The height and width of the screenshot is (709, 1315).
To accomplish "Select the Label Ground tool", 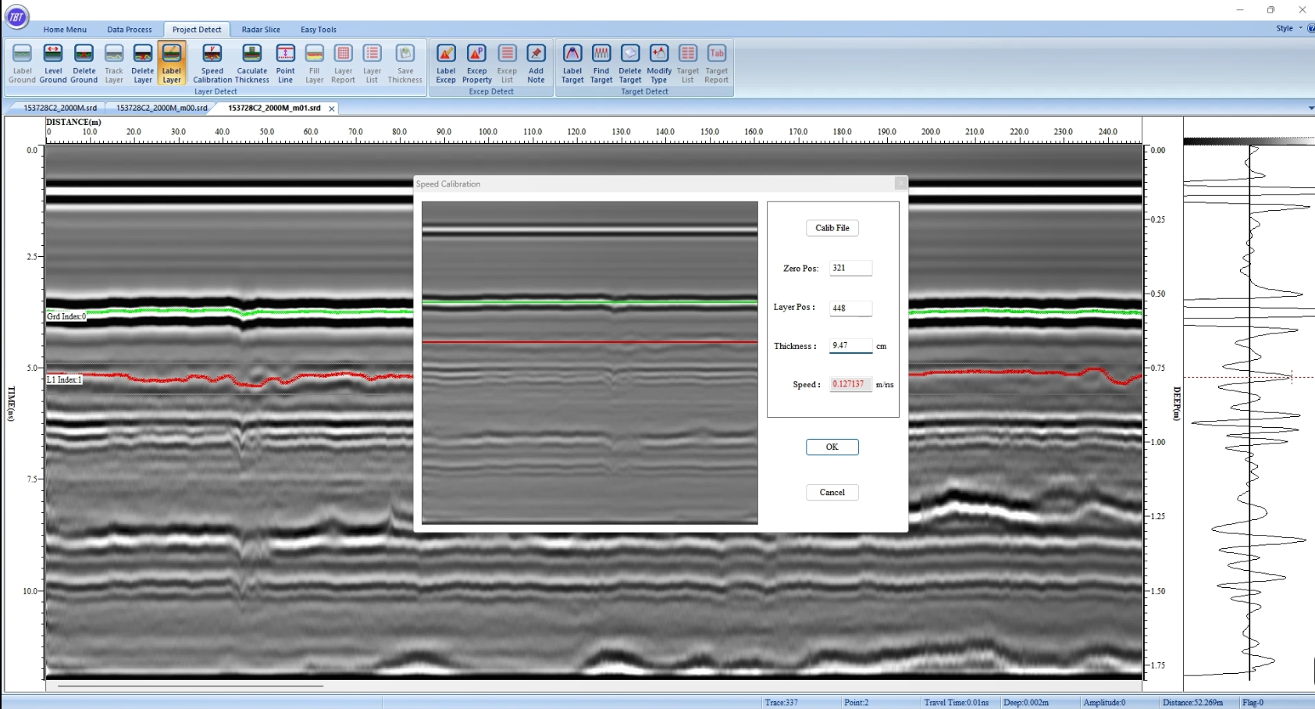I will [x=22, y=63].
